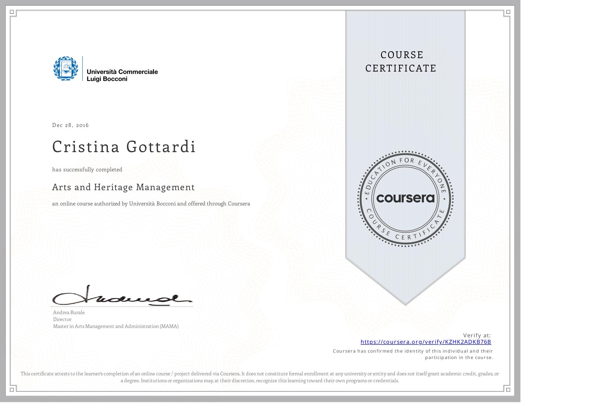The width and height of the screenshot is (602, 403).
Task: Click the date 'Dec 28, 2016'
Action: 71,125
